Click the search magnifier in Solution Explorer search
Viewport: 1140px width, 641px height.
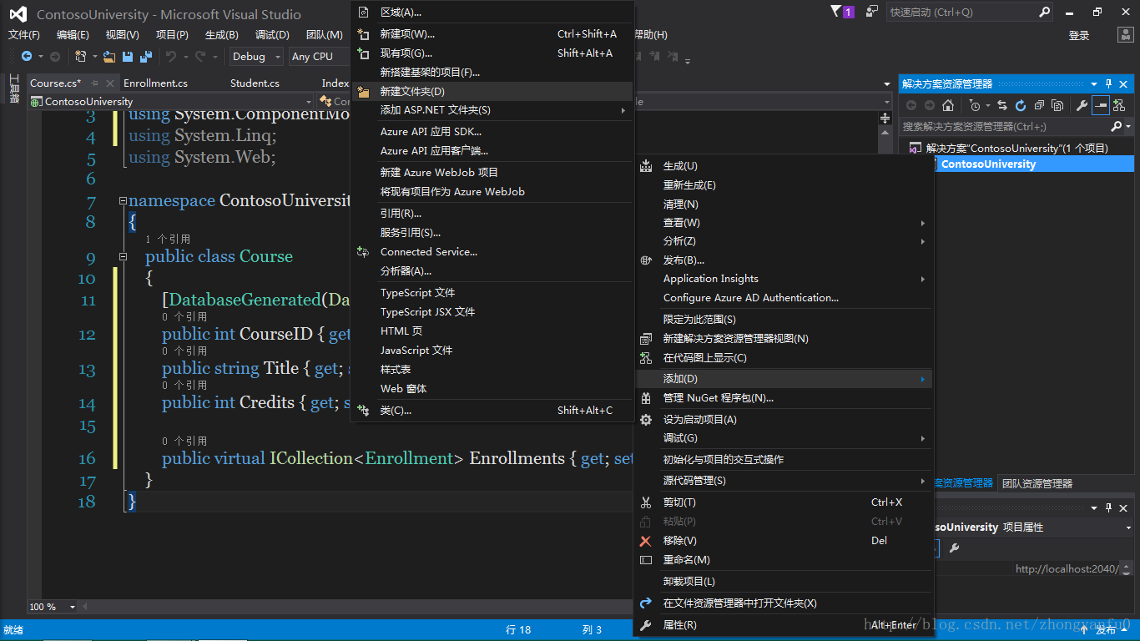1117,127
